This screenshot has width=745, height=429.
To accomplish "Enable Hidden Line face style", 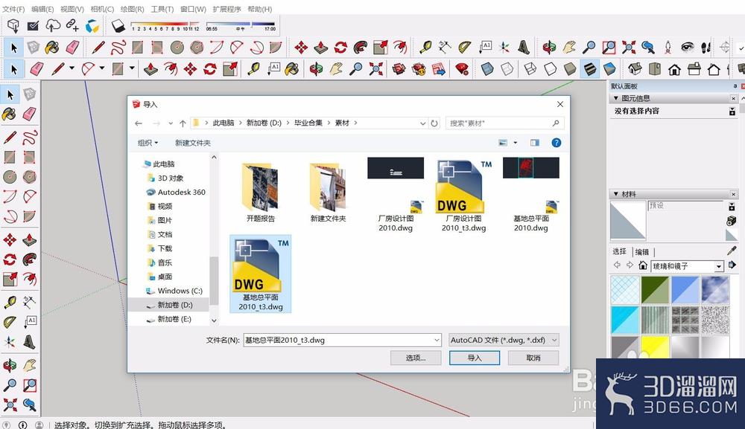I will (551, 70).
